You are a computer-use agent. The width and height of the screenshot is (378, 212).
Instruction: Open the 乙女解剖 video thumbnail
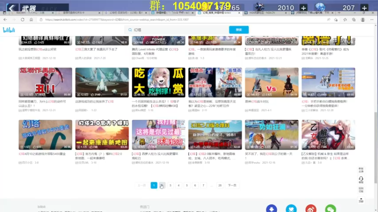[x=328, y=135]
